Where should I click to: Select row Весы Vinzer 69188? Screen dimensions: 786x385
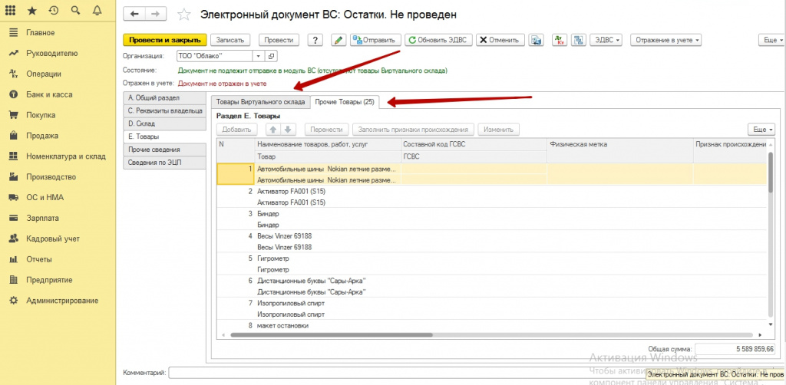tap(491, 242)
